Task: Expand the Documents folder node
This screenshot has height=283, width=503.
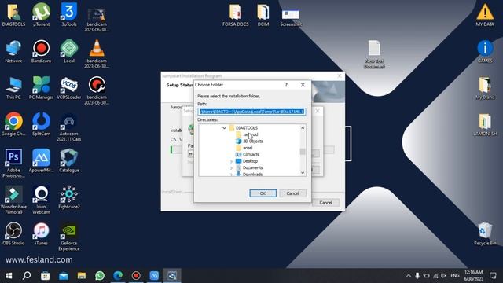Action: [231, 168]
